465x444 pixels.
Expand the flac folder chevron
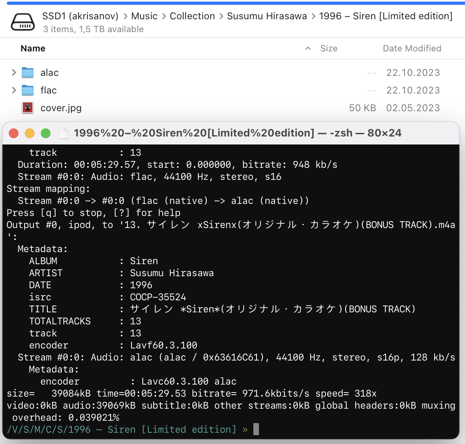(14, 90)
